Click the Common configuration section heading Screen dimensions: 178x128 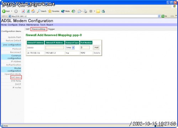click(x=14, y=57)
